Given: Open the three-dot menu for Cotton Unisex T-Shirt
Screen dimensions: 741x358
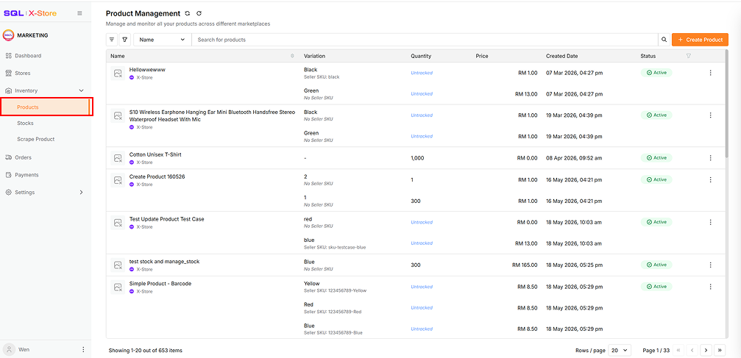Looking at the screenshot, I should [x=710, y=158].
